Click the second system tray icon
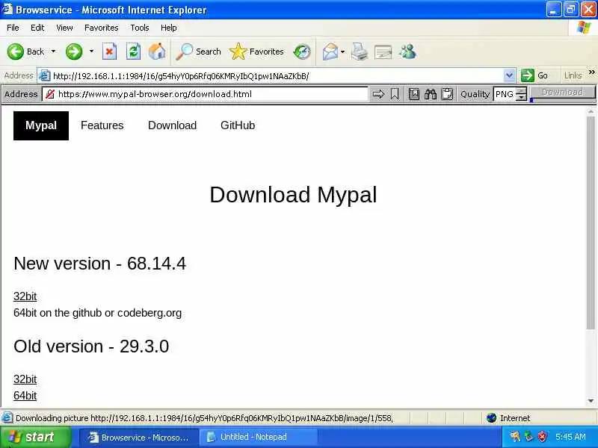This screenshot has height=448, width=598. pyautogui.click(x=528, y=437)
